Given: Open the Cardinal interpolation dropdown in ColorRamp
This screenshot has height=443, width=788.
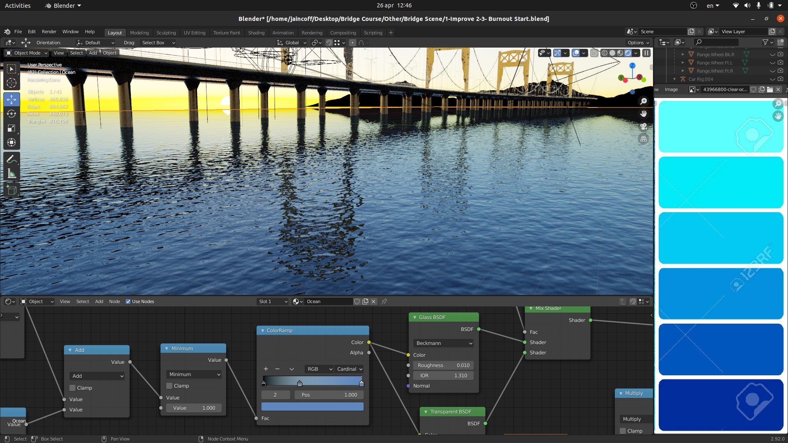Looking at the screenshot, I should (x=349, y=369).
